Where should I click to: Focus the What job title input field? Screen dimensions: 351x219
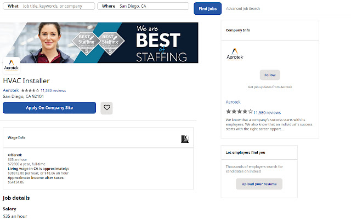[x=49, y=6]
